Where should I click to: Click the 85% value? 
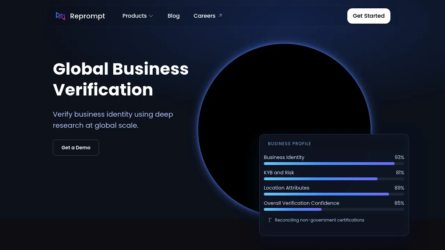[x=399, y=203]
